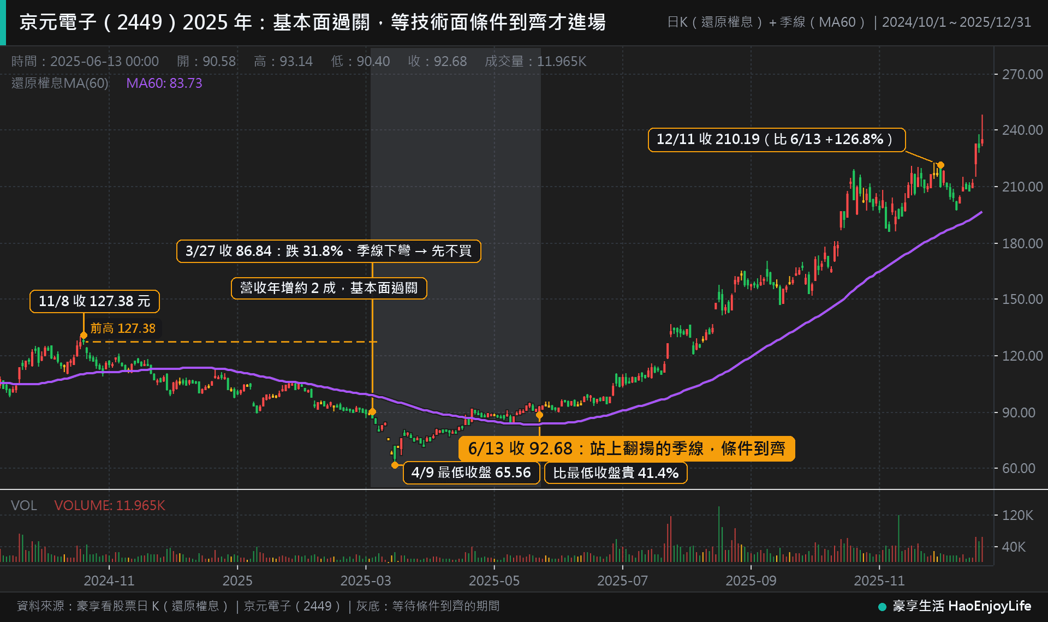Click the 2025-11 date axis label

point(879,581)
